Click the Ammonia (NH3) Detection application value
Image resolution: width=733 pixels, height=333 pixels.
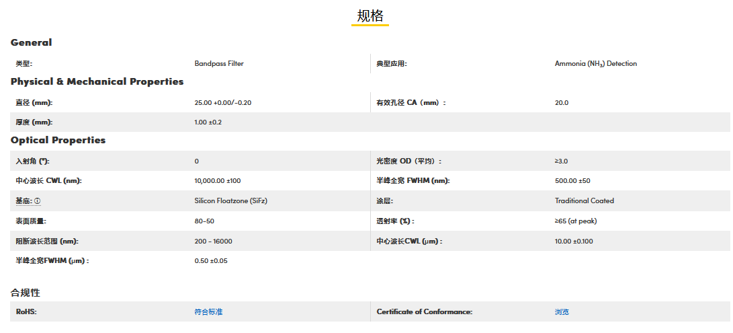(x=595, y=64)
